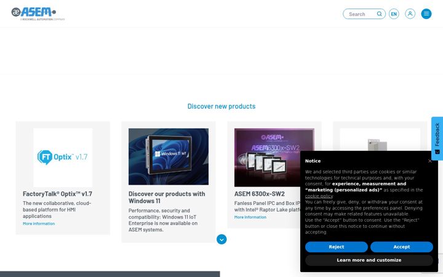443x277 pixels.
Task: Open the user account icon
Action: 410,14
